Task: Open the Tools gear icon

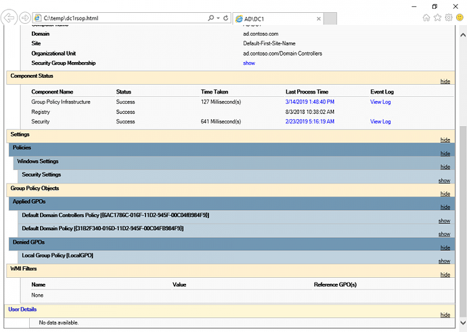Action: coord(447,18)
